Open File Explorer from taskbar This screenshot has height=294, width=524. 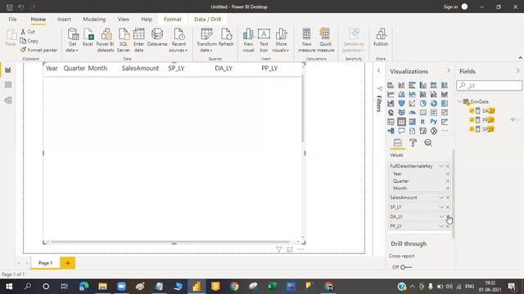pyautogui.click(x=102, y=287)
